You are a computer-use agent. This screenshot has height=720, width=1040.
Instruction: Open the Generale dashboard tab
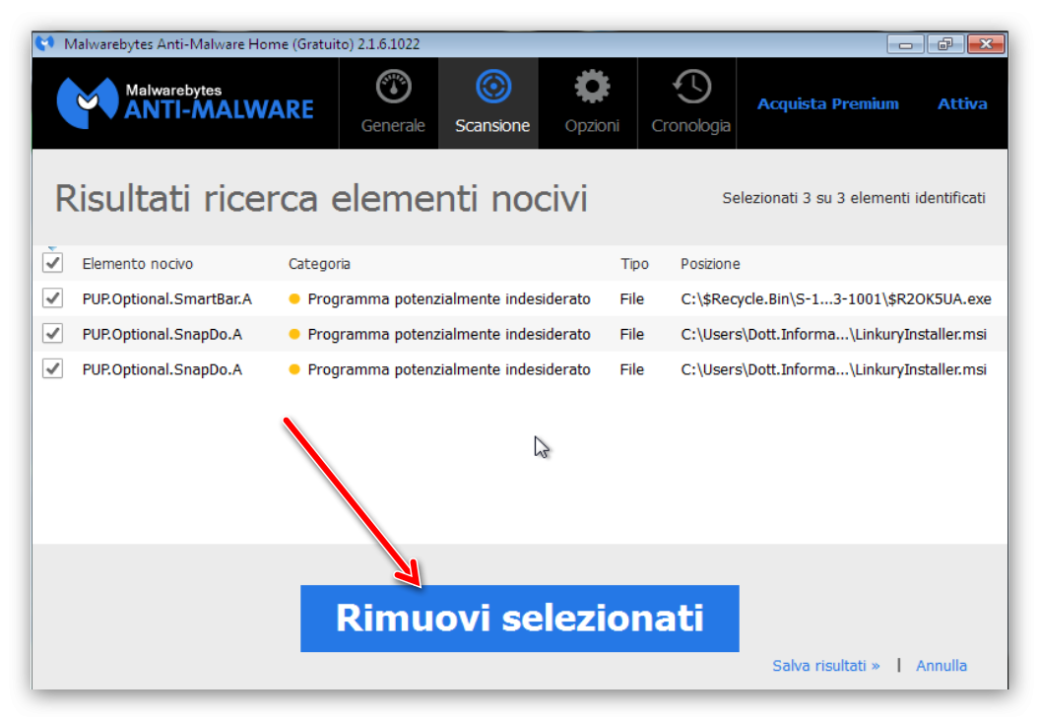pos(389,102)
